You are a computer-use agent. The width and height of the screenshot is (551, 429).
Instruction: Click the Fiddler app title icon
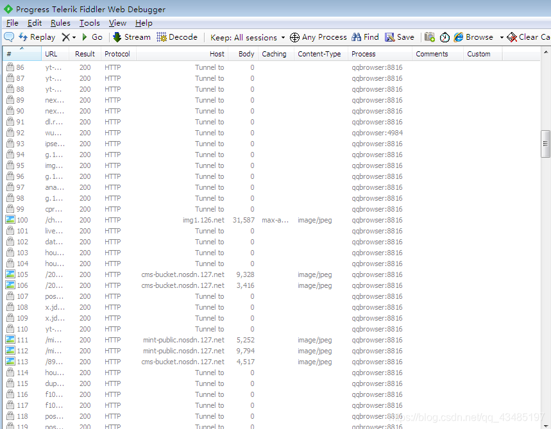point(8,9)
